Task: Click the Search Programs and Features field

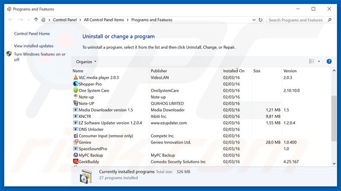Action: tap(300, 20)
